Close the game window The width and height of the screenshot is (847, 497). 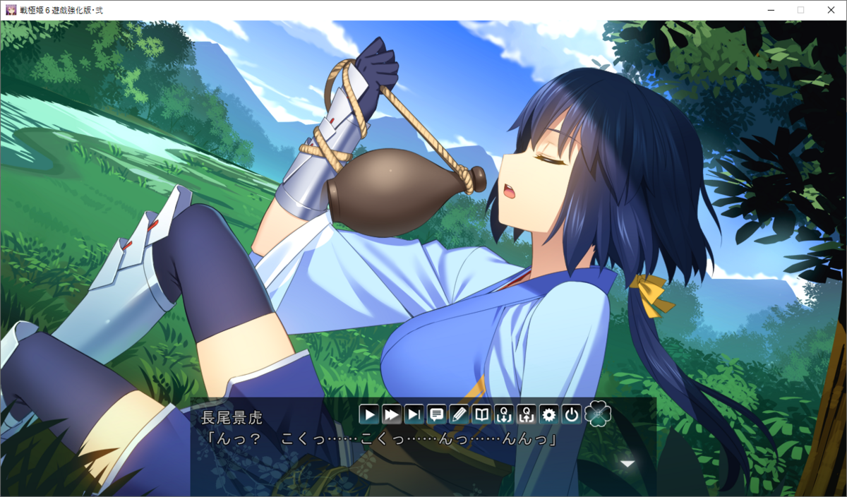[830, 10]
